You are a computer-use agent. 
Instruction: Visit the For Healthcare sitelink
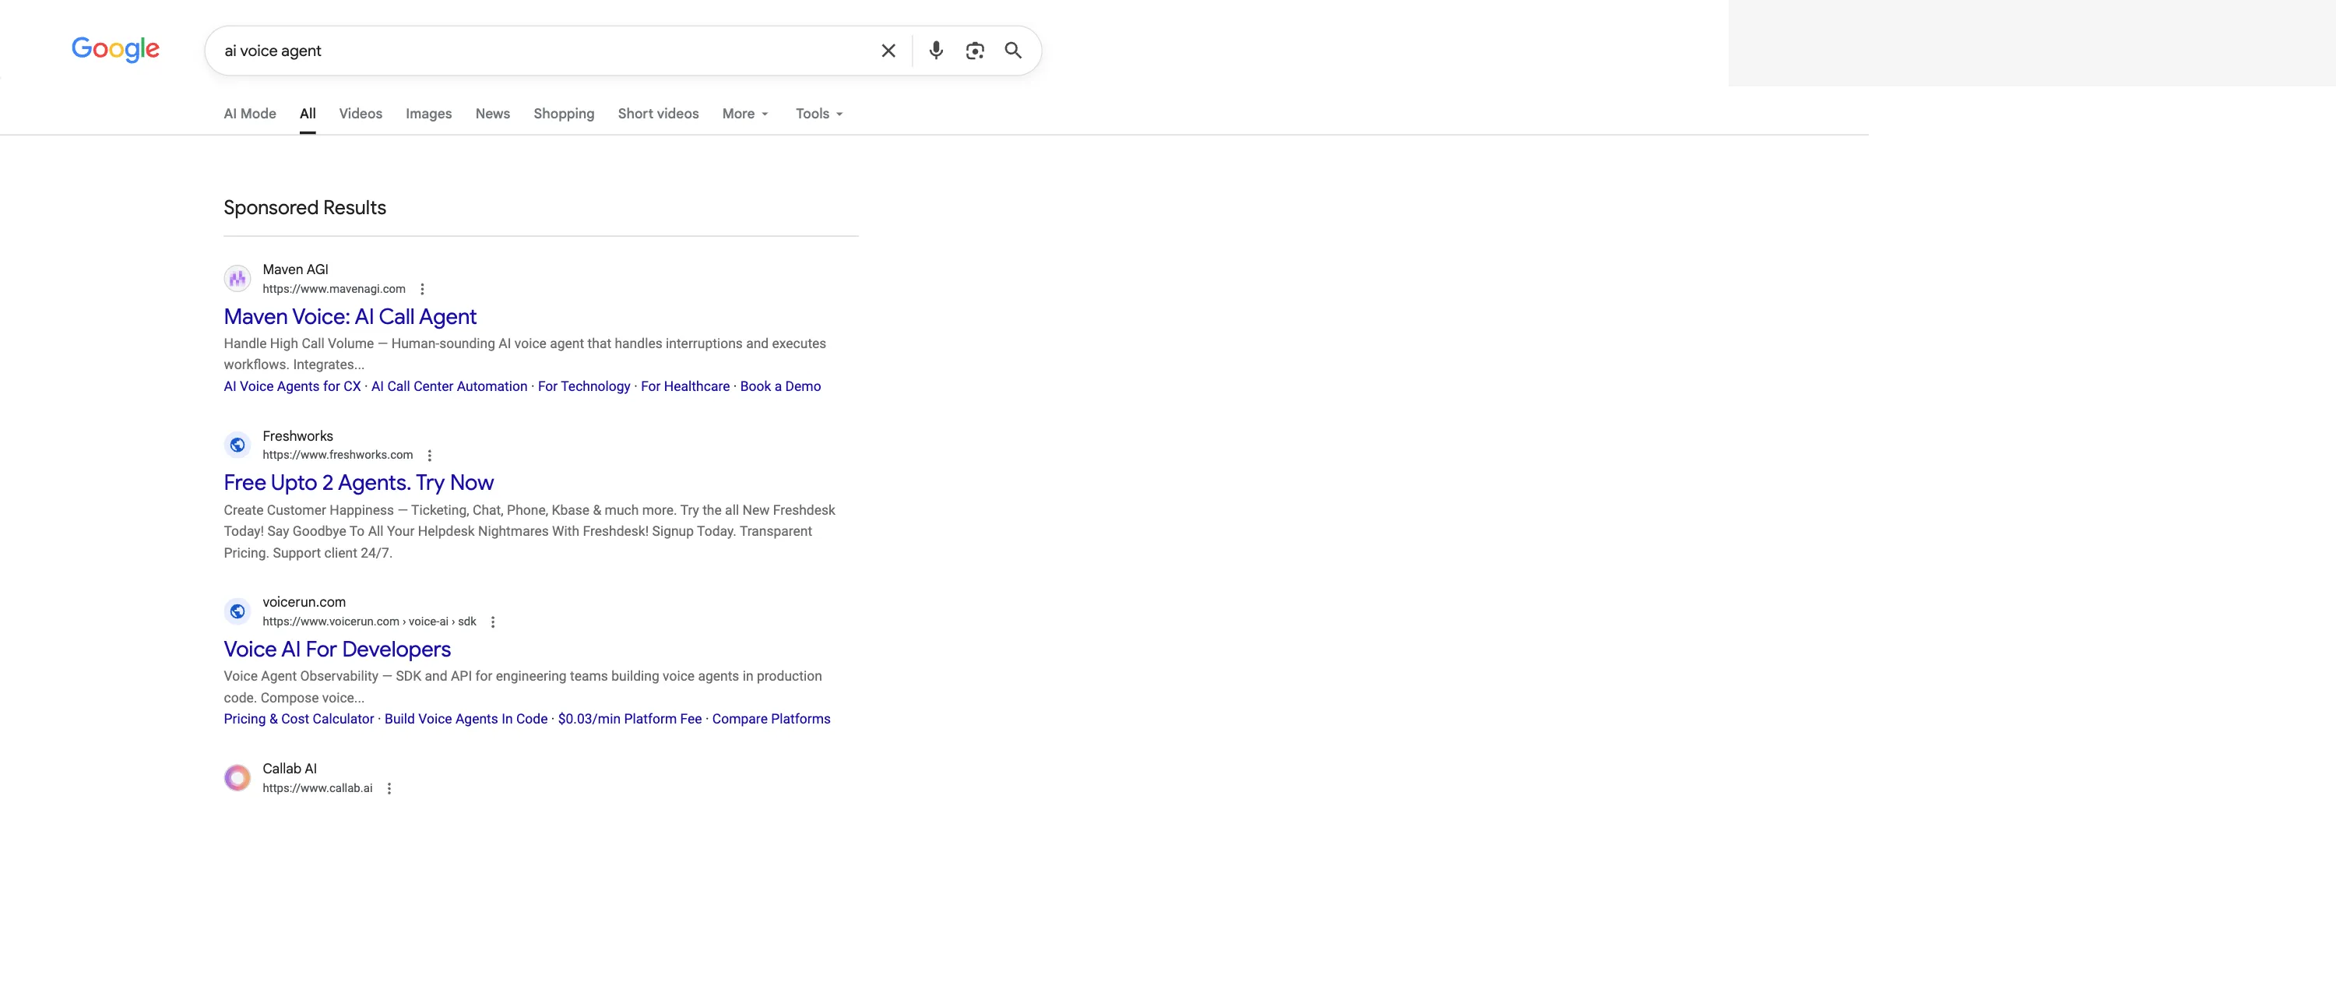[684, 386]
